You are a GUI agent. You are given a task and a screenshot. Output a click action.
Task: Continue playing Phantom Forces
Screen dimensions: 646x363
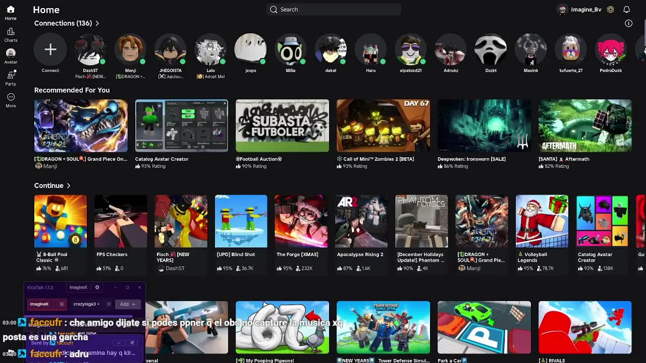click(x=421, y=221)
